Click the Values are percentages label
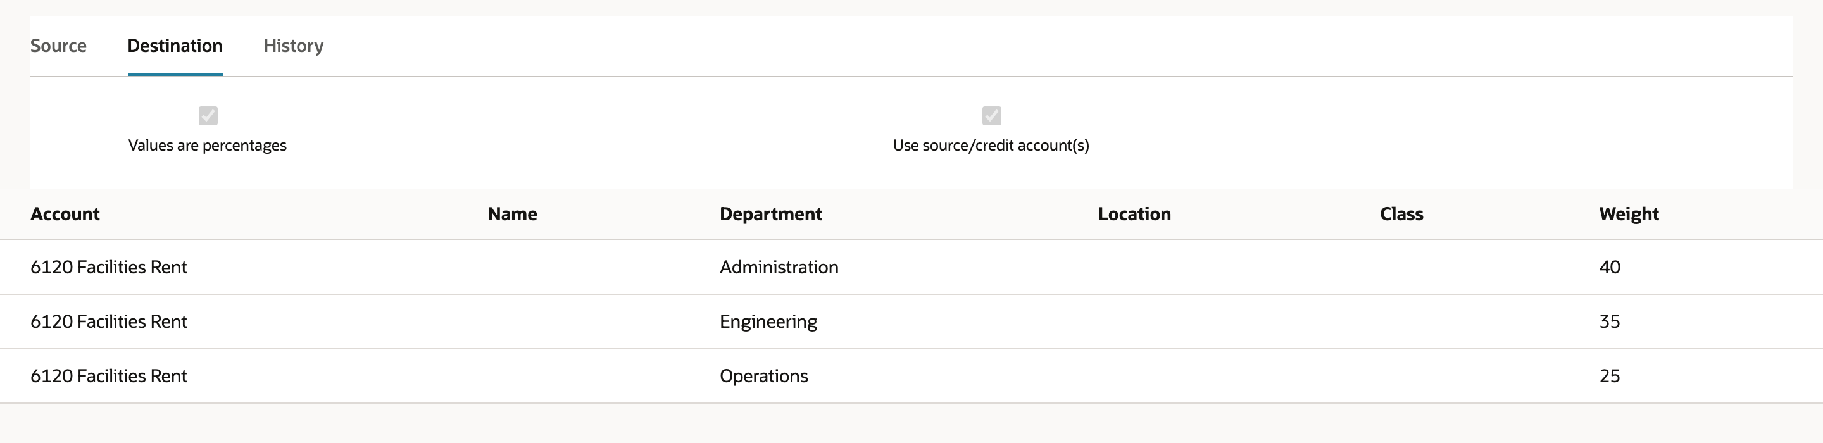1823x443 pixels. tap(208, 146)
